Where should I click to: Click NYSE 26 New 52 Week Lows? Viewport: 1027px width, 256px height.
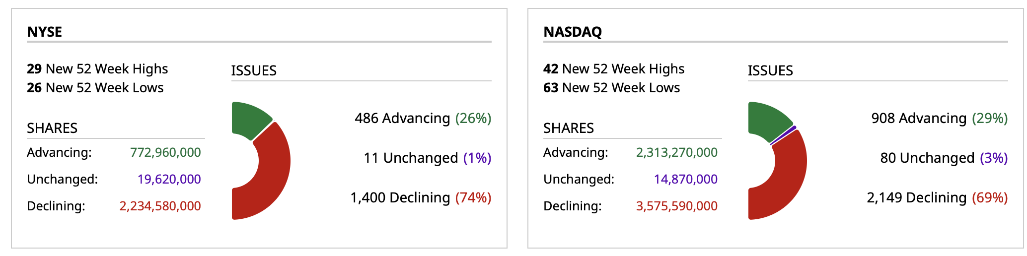click(x=95, y=88)
